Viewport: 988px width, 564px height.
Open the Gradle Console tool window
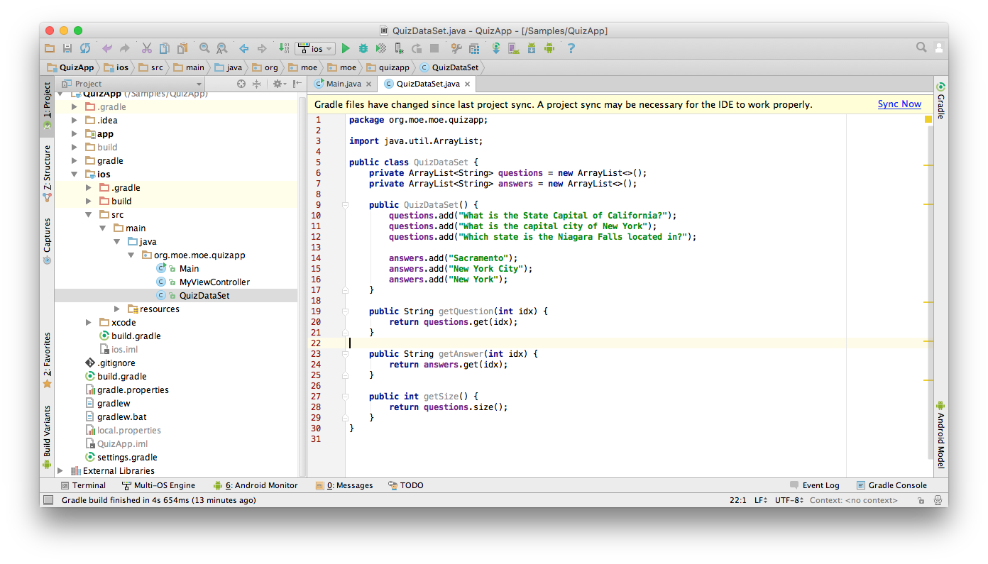(891, 485)
